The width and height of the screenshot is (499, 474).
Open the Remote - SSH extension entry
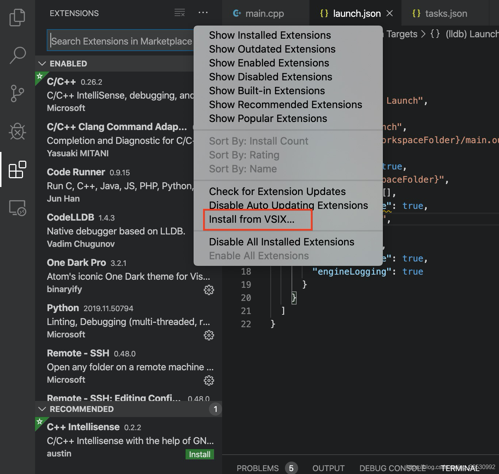coord(129,366)
